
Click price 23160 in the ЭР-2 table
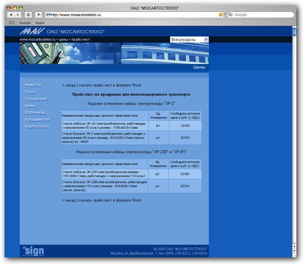(x=185, y=126)
